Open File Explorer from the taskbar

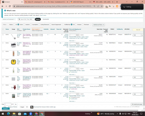pos(14,114)
